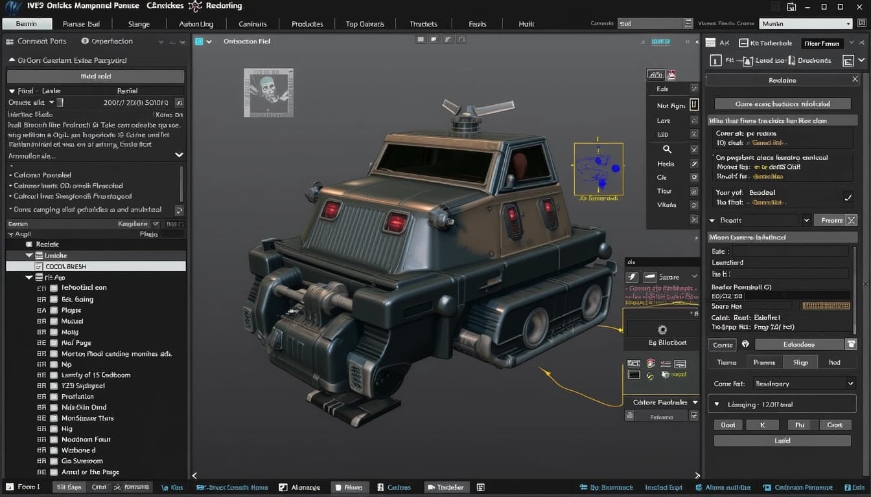Image resolution: width=871 pixels, height=497 pixels.
Task: Click the magnifier search icon in viewport panel
Action: click(x=667, y=149)
